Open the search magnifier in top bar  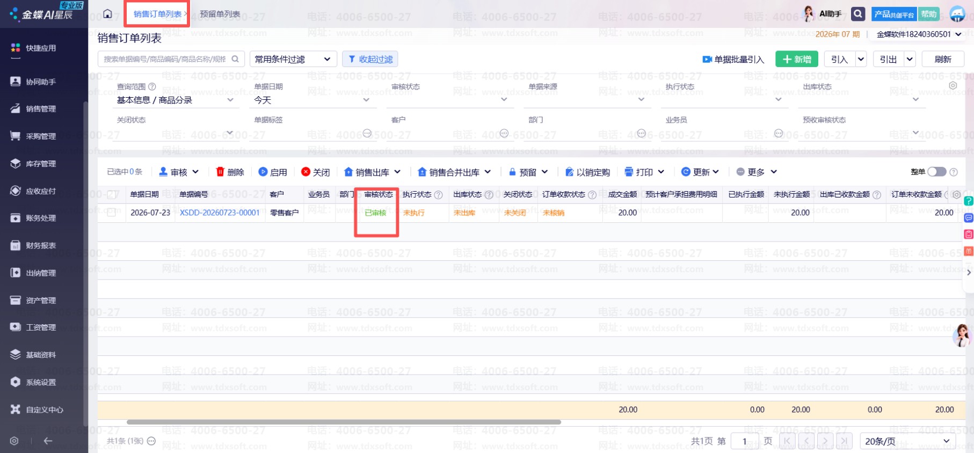point(858,14)
